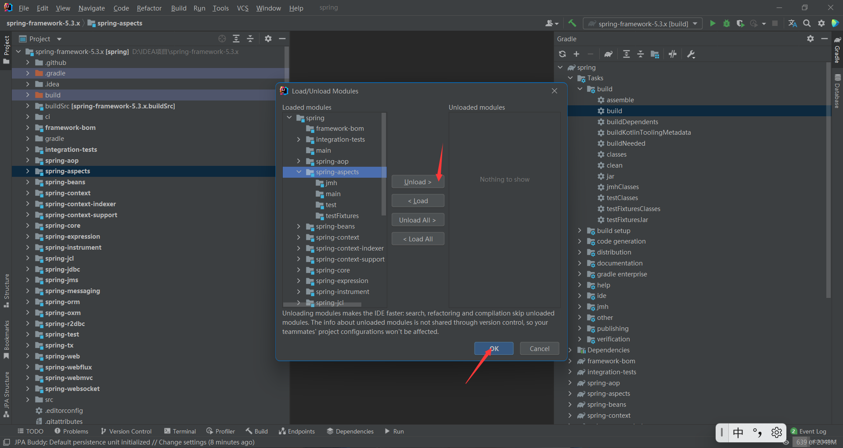Viewport: 843px width, 448px height.
Task: Open the translate icon in toolbar
Action: 793,23
